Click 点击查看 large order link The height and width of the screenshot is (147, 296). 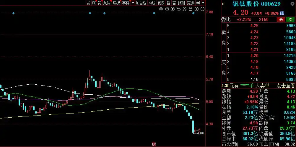pyautogui.click(x=286, y=86)
